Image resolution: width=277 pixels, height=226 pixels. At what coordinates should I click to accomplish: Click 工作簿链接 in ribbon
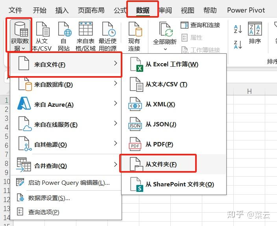[x=201, y=50]
